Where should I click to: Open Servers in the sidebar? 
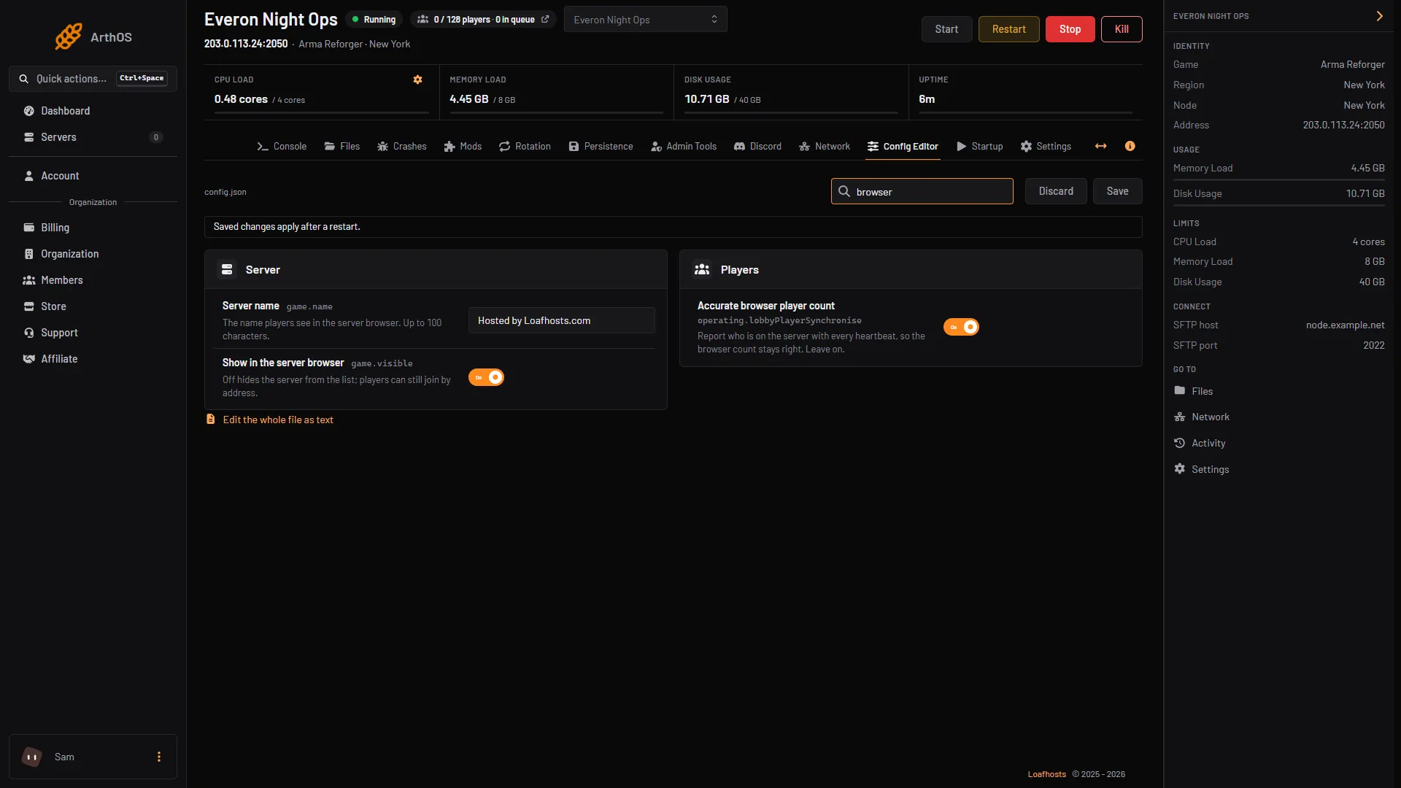[x=93, y=137]
